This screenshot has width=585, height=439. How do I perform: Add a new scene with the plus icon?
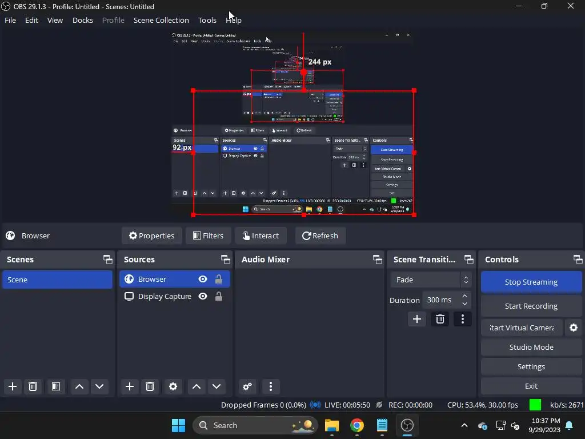[13, 386]
